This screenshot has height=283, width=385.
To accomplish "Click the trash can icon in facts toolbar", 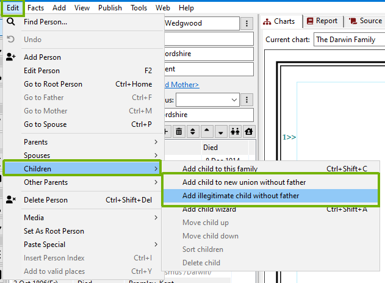I will (179, 131).
